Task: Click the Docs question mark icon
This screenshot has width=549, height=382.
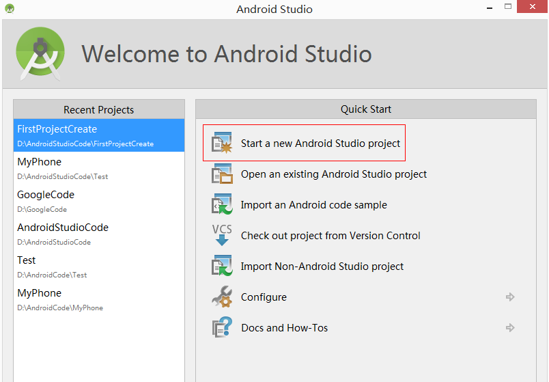Action: [x=222, y=327]
